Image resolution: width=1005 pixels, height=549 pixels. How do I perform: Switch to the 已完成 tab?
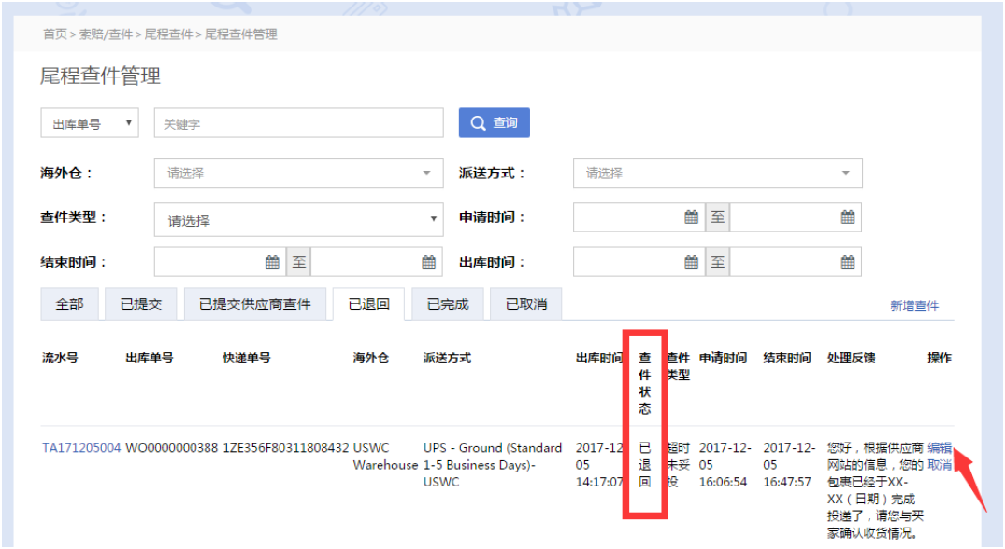tap(448, 304)
